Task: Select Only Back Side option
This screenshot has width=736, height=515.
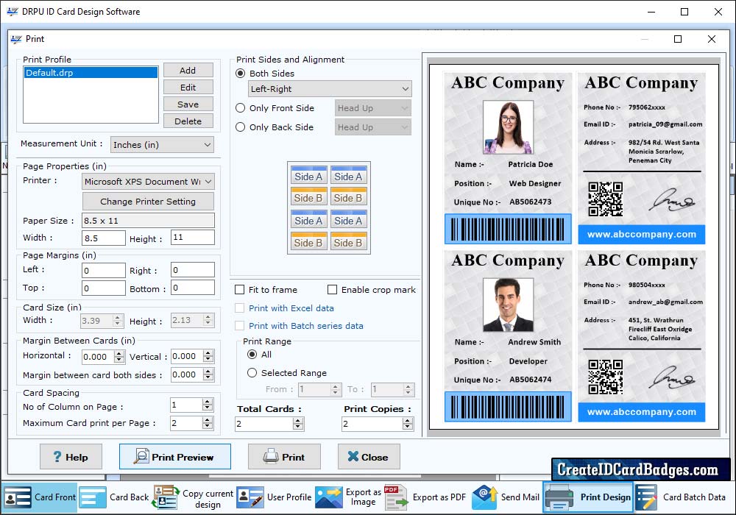Action: [241, 127]
